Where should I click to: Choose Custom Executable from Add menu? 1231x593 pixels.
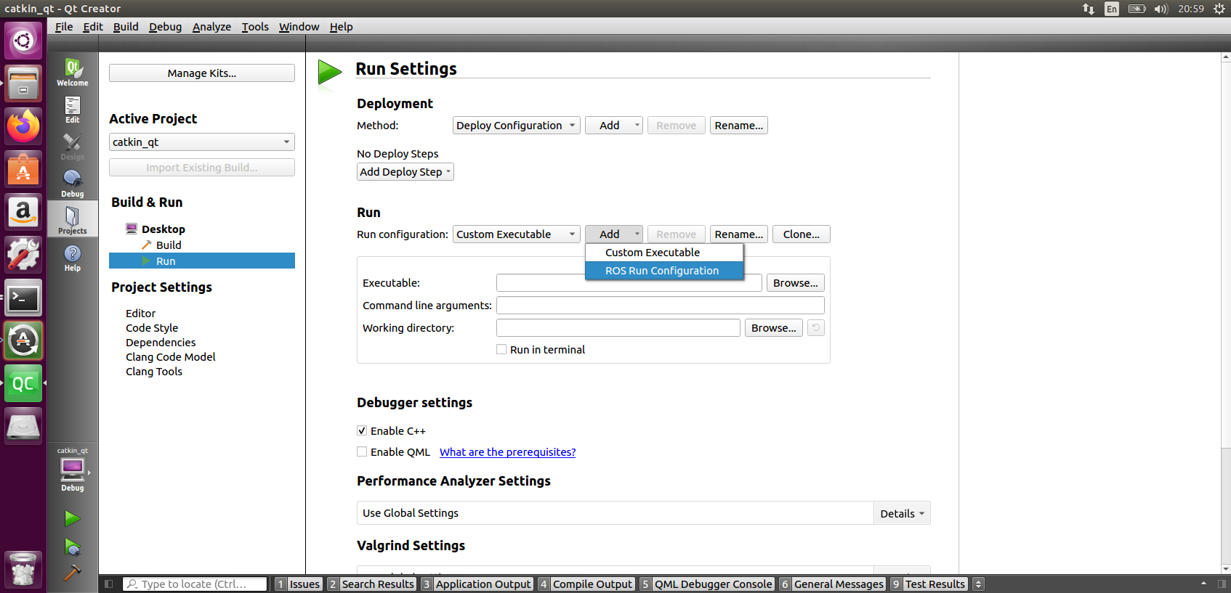coord(664,253)
